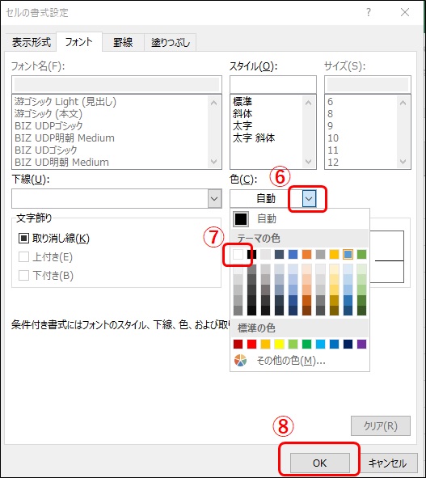426x478 pixels.
Task: Pick the standard red color swatch
Action: coord(251,345)
